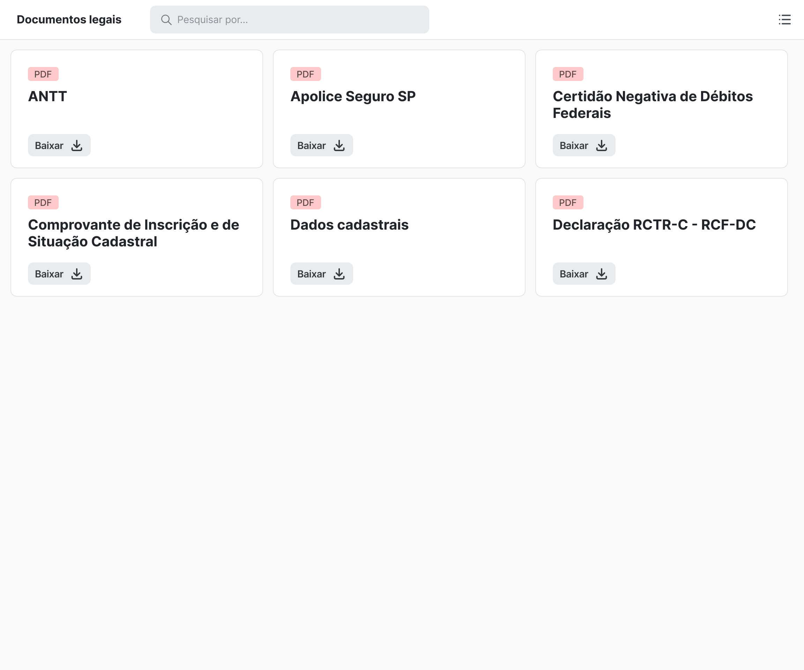Click download icon for Certidão Negativa card

602,146
